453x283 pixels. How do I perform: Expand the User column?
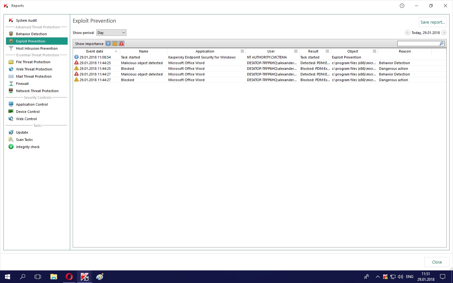296,51
